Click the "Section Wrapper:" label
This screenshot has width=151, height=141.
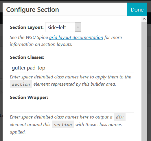[29, 97]
